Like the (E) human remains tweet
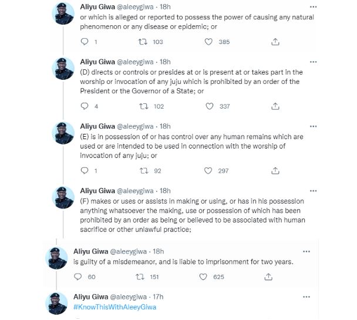 (x=208, y=171)
